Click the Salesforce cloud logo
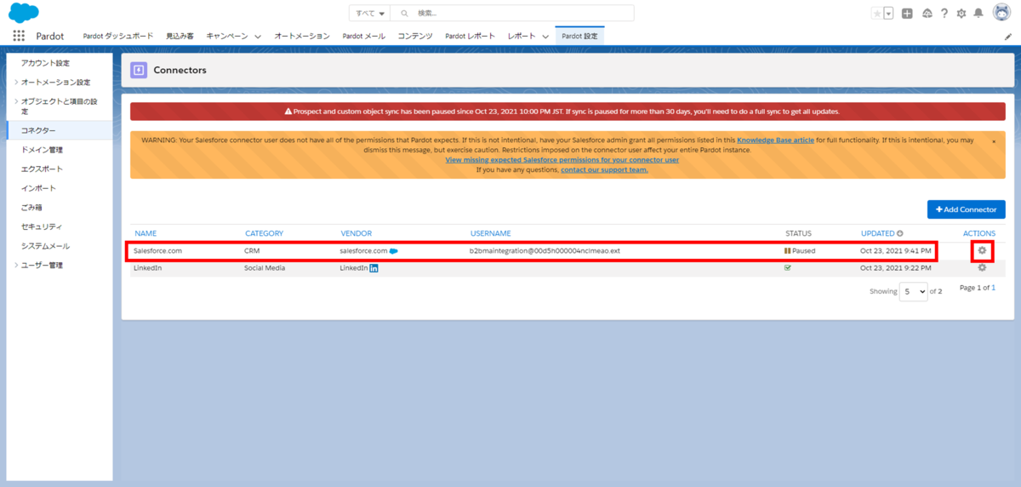The height and width of the screenshot is (487, 1021). click(24, 13)
